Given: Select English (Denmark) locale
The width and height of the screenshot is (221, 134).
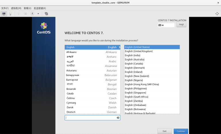Looking at the screenshot, I should pos(152,68).
